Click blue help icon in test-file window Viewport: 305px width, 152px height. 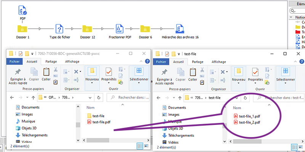tap(302, 61)
